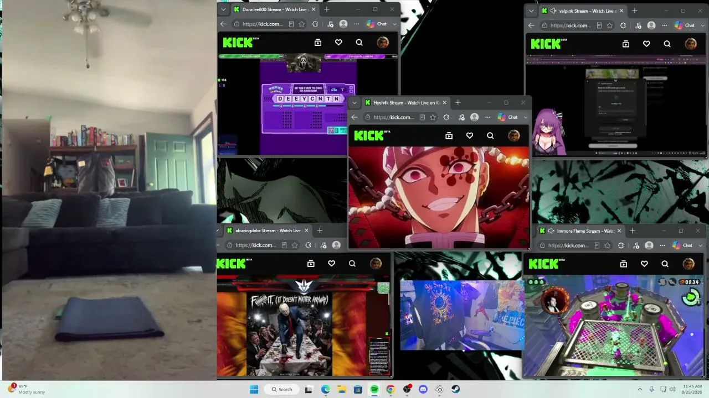This screenshot has height=398, width=709.
Task: Click the heart icon in valpink window
Action: (646, 44)
